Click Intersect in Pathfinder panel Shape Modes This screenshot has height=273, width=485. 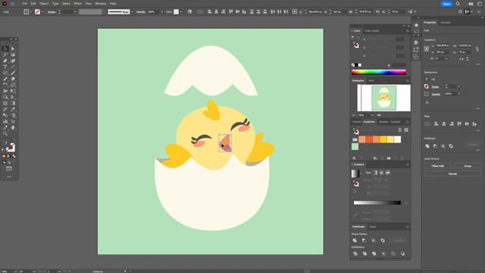[x=374, y=240]
